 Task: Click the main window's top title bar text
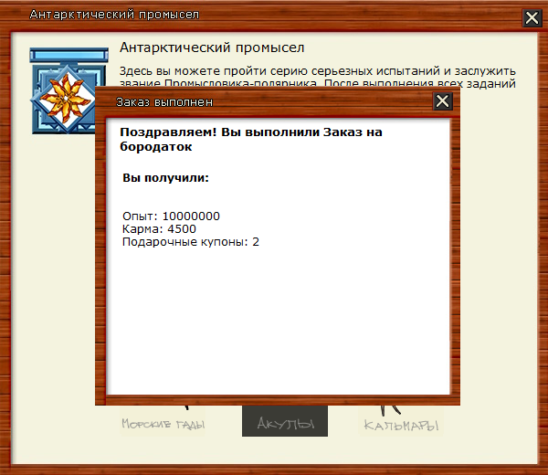pyautogui.click(x=114, y=15)
